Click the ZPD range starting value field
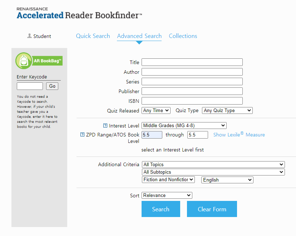 [x=152, y=135]
